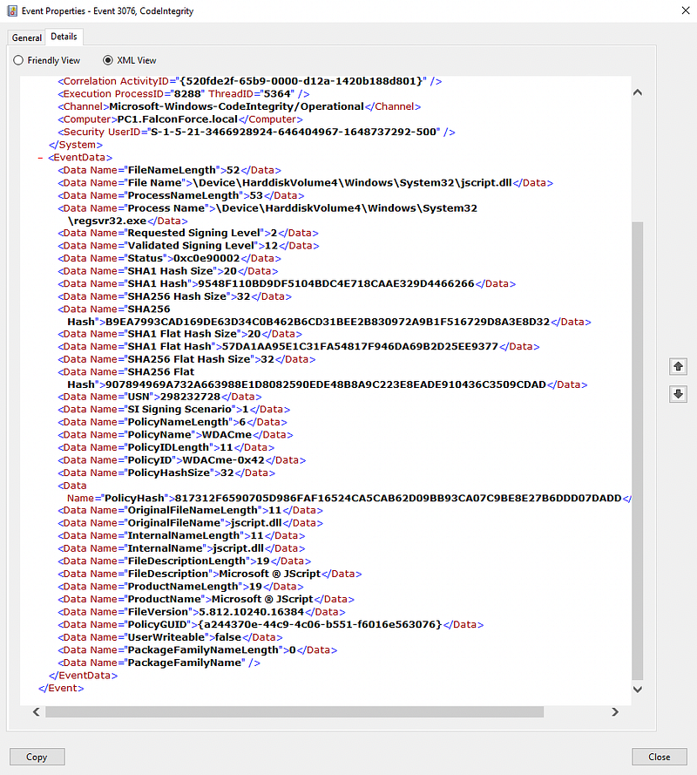The width and height of the screenshot is (697, 775).
Task: Click the Correlation ActivityID line
Action: [250, 81]
